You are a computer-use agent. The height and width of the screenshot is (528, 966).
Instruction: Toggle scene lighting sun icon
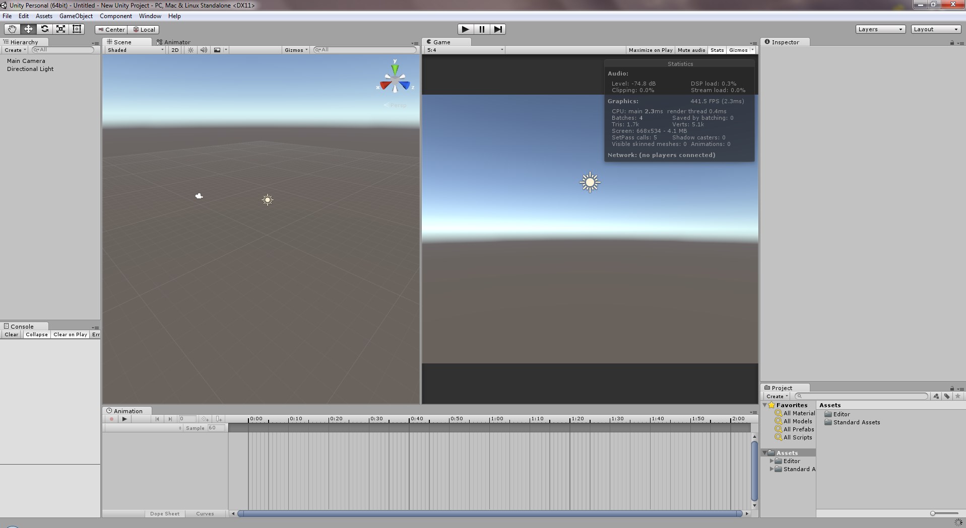[x=190, y=50]
